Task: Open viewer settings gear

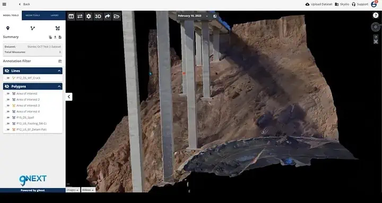Action: [89, 16]
